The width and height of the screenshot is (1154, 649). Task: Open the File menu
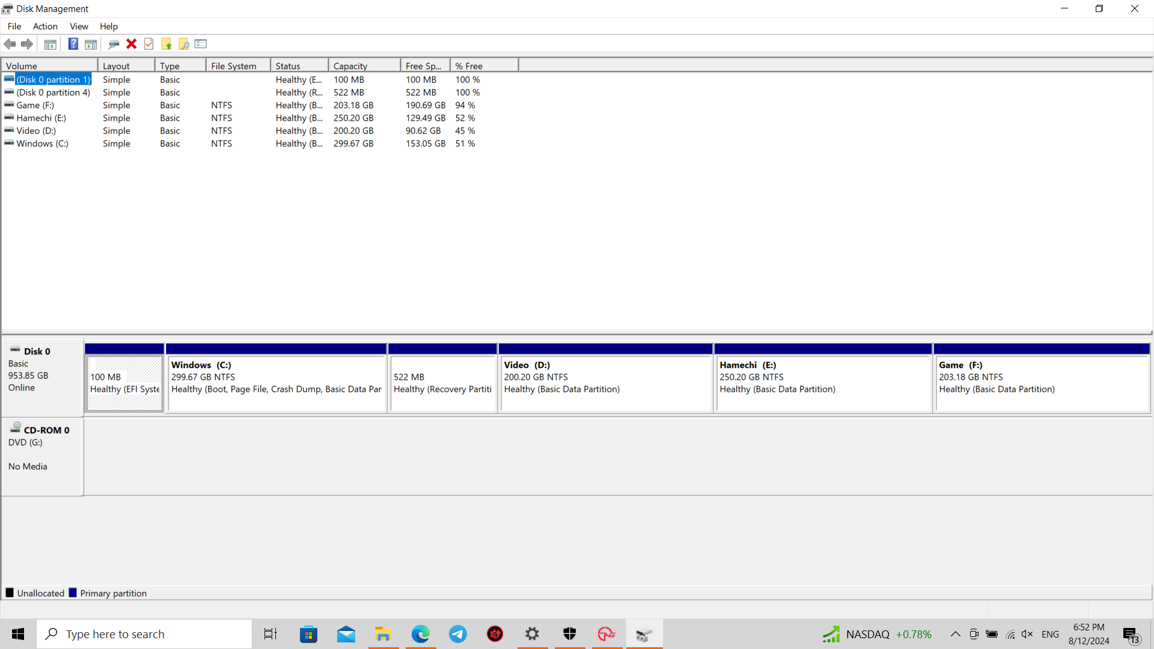click(x=14, y=26)
